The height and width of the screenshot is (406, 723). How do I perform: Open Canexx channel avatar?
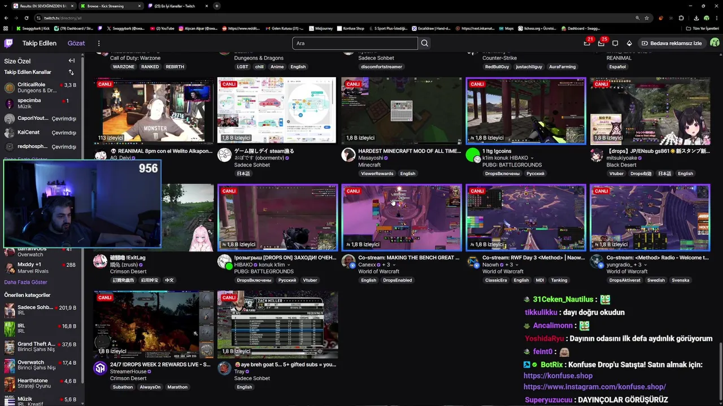(349, 262)
